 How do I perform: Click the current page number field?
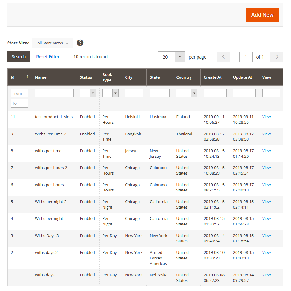[246, 57]
